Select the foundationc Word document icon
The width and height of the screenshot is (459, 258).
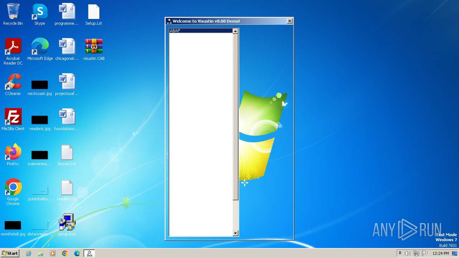pos(67,120)
